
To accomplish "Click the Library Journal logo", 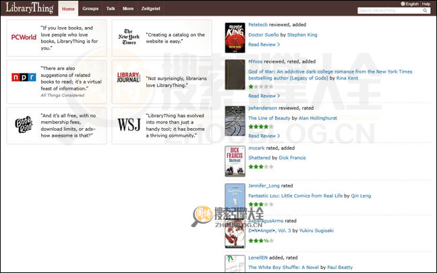I will pos(129,78).
